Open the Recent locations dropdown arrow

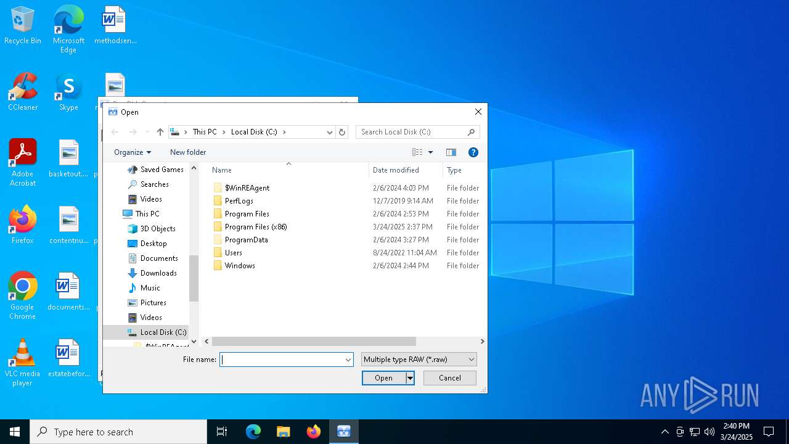(147, 132)
